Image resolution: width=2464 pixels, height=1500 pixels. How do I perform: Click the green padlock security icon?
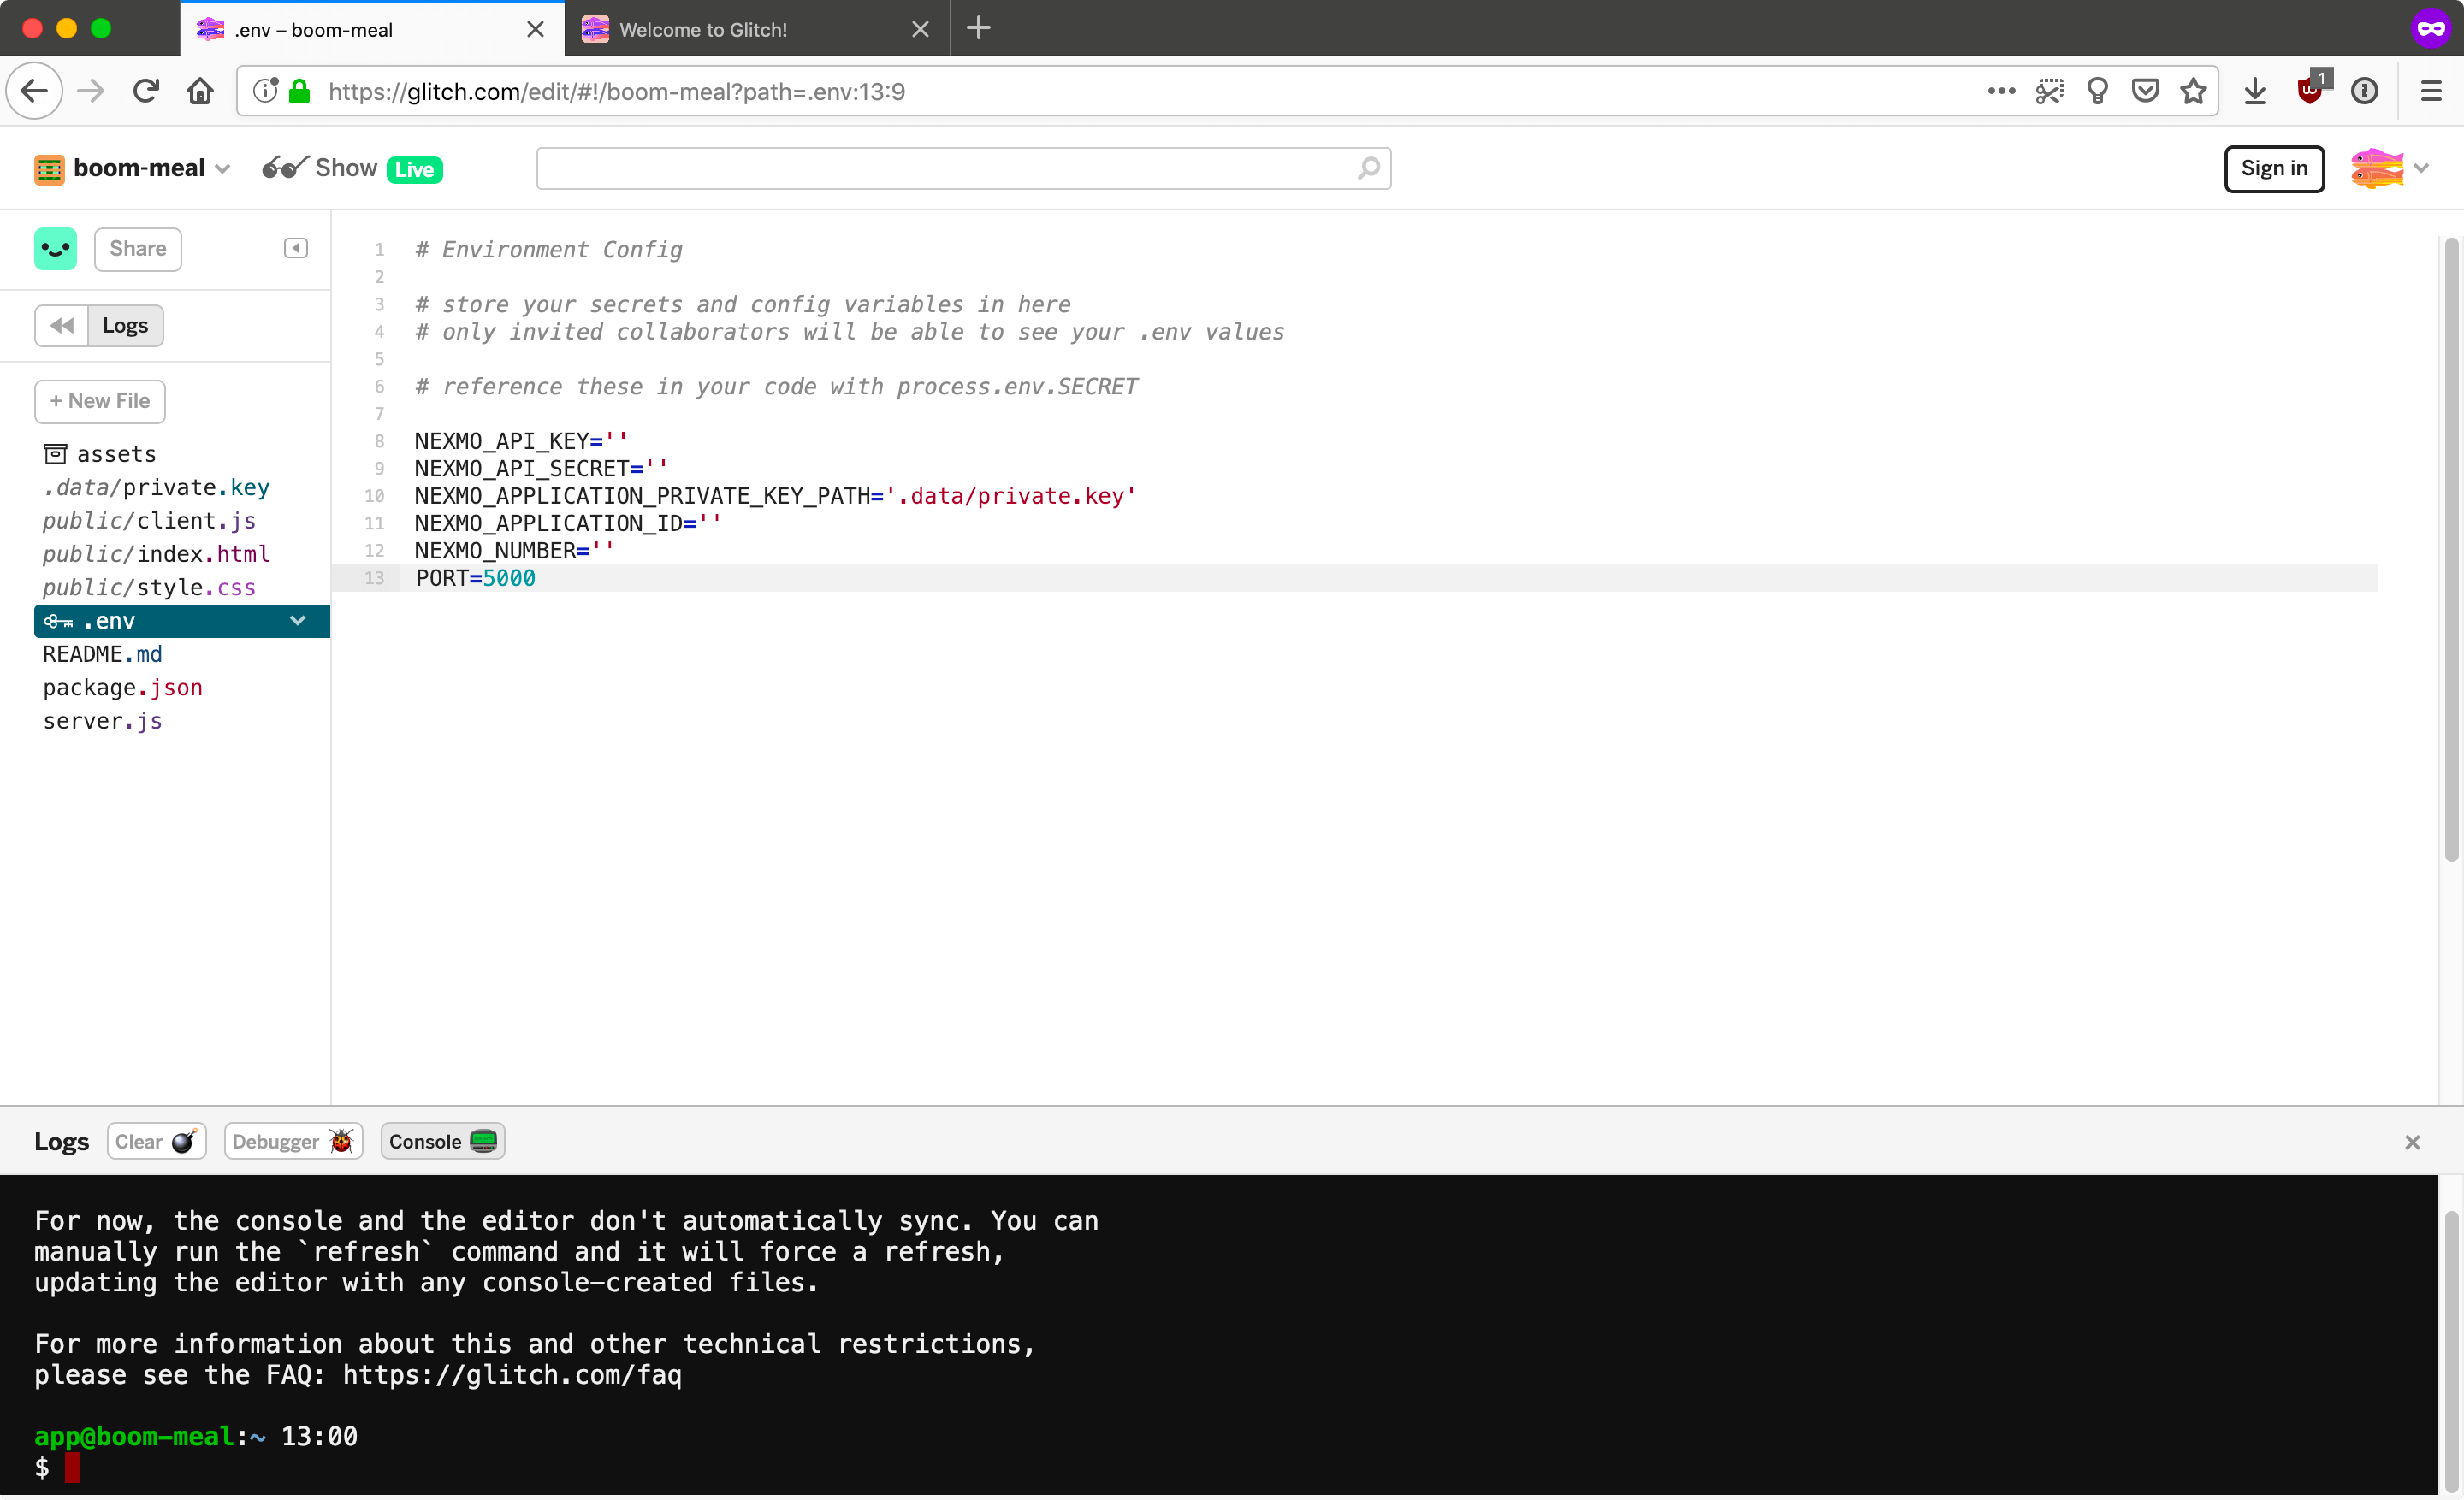pos(299,91)
